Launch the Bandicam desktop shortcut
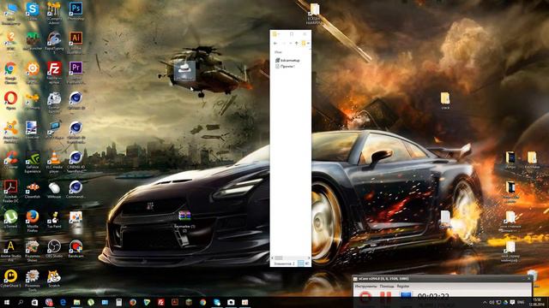Screen dimensions: 549x308 click(x=75, y=249)
